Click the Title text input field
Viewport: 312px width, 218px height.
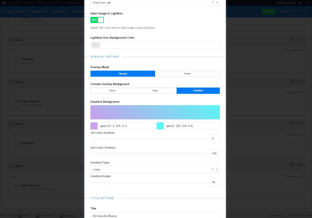coord(155,215)
